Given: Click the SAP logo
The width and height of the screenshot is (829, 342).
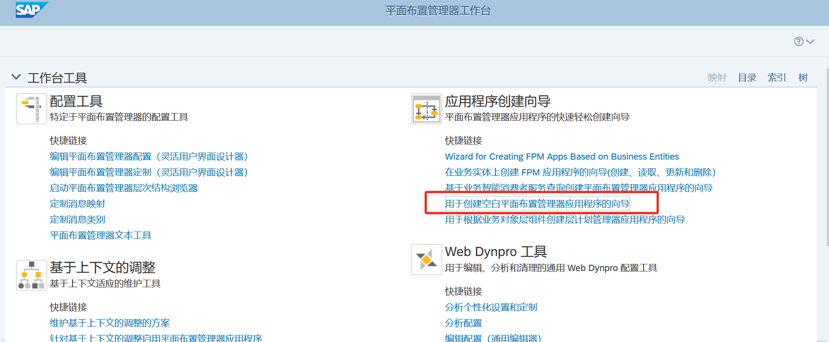Looking at the screenshot, I should pyautogui.click(x=31, y=10).
